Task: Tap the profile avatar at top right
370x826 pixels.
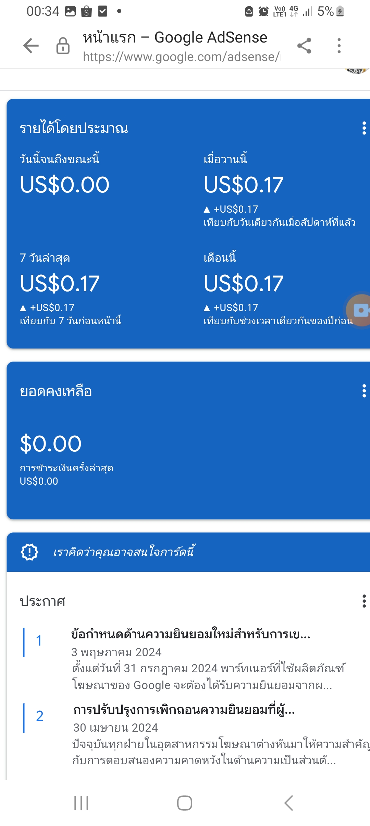Action: tap(357, 71)
